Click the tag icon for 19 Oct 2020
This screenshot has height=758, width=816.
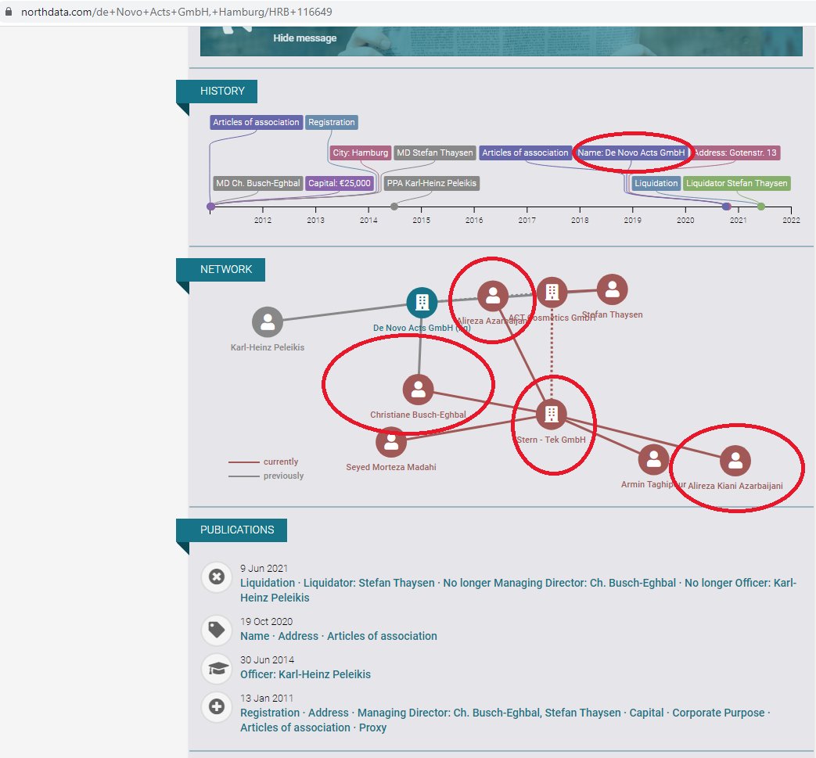click(x=217, y=630)
